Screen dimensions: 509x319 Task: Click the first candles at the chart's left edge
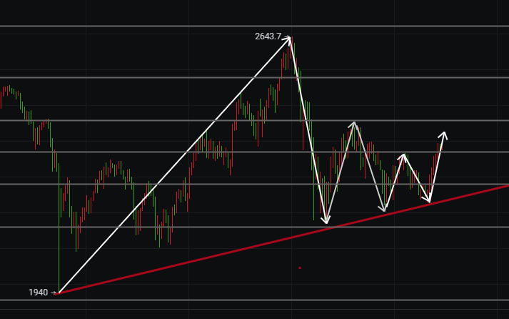point(7,92)
